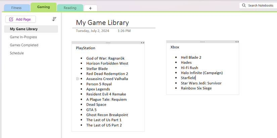Switch to the Reading section tab
Viewport: 277px width, 138px height.
pyautogui.click(x=70, y=8)
